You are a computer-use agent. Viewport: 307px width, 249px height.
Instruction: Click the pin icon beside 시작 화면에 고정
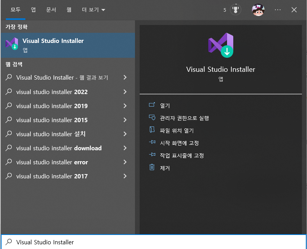click(x=152, y=142)
